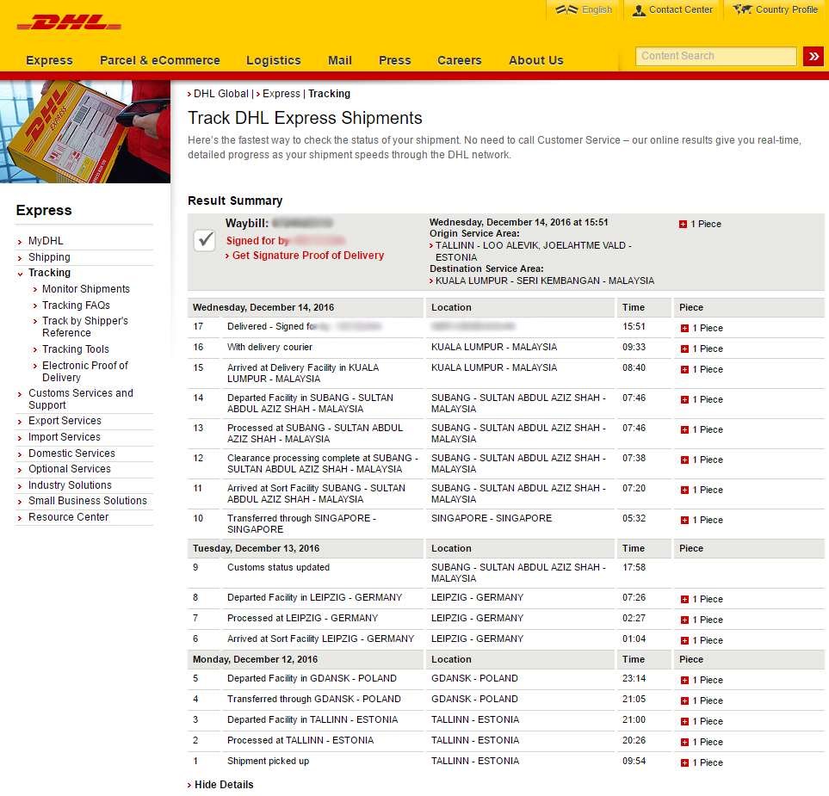Open Monitor Shipments sidebar link
Image resolution: width=829 pixels, height=796 pixels.
click(x=85, y=289)
